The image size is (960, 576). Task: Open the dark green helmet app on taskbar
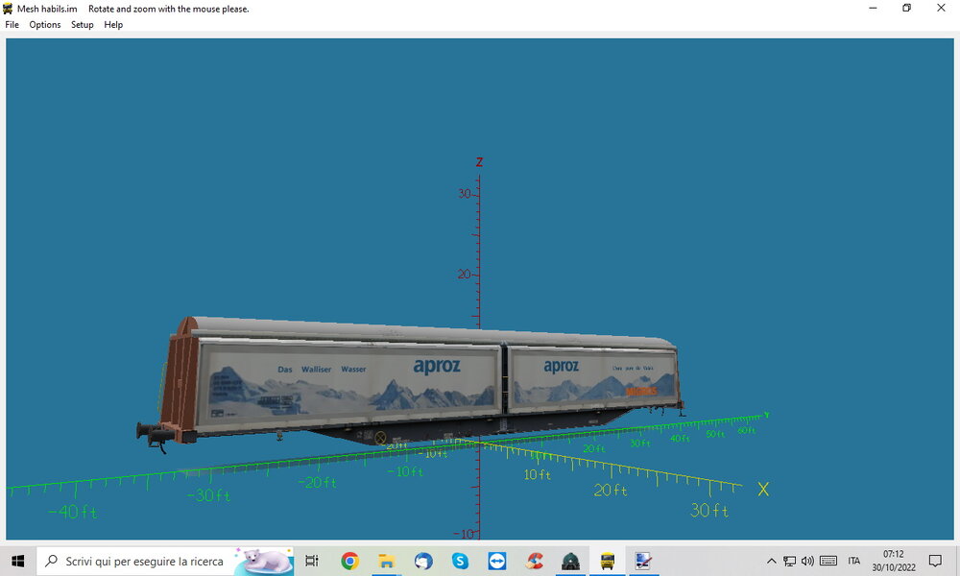coord(570,561)
